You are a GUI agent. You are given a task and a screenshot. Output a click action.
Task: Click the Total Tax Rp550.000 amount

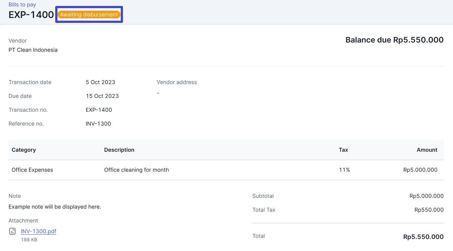[x=429, y=210]
